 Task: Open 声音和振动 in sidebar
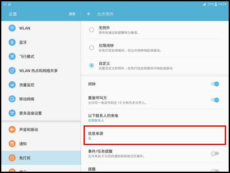[41, 129]
